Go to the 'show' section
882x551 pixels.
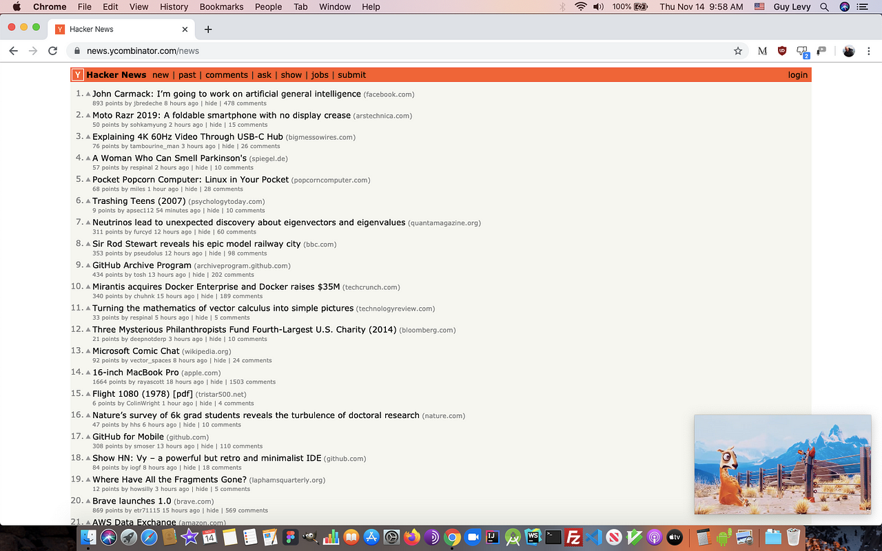[x=291, y=75]
